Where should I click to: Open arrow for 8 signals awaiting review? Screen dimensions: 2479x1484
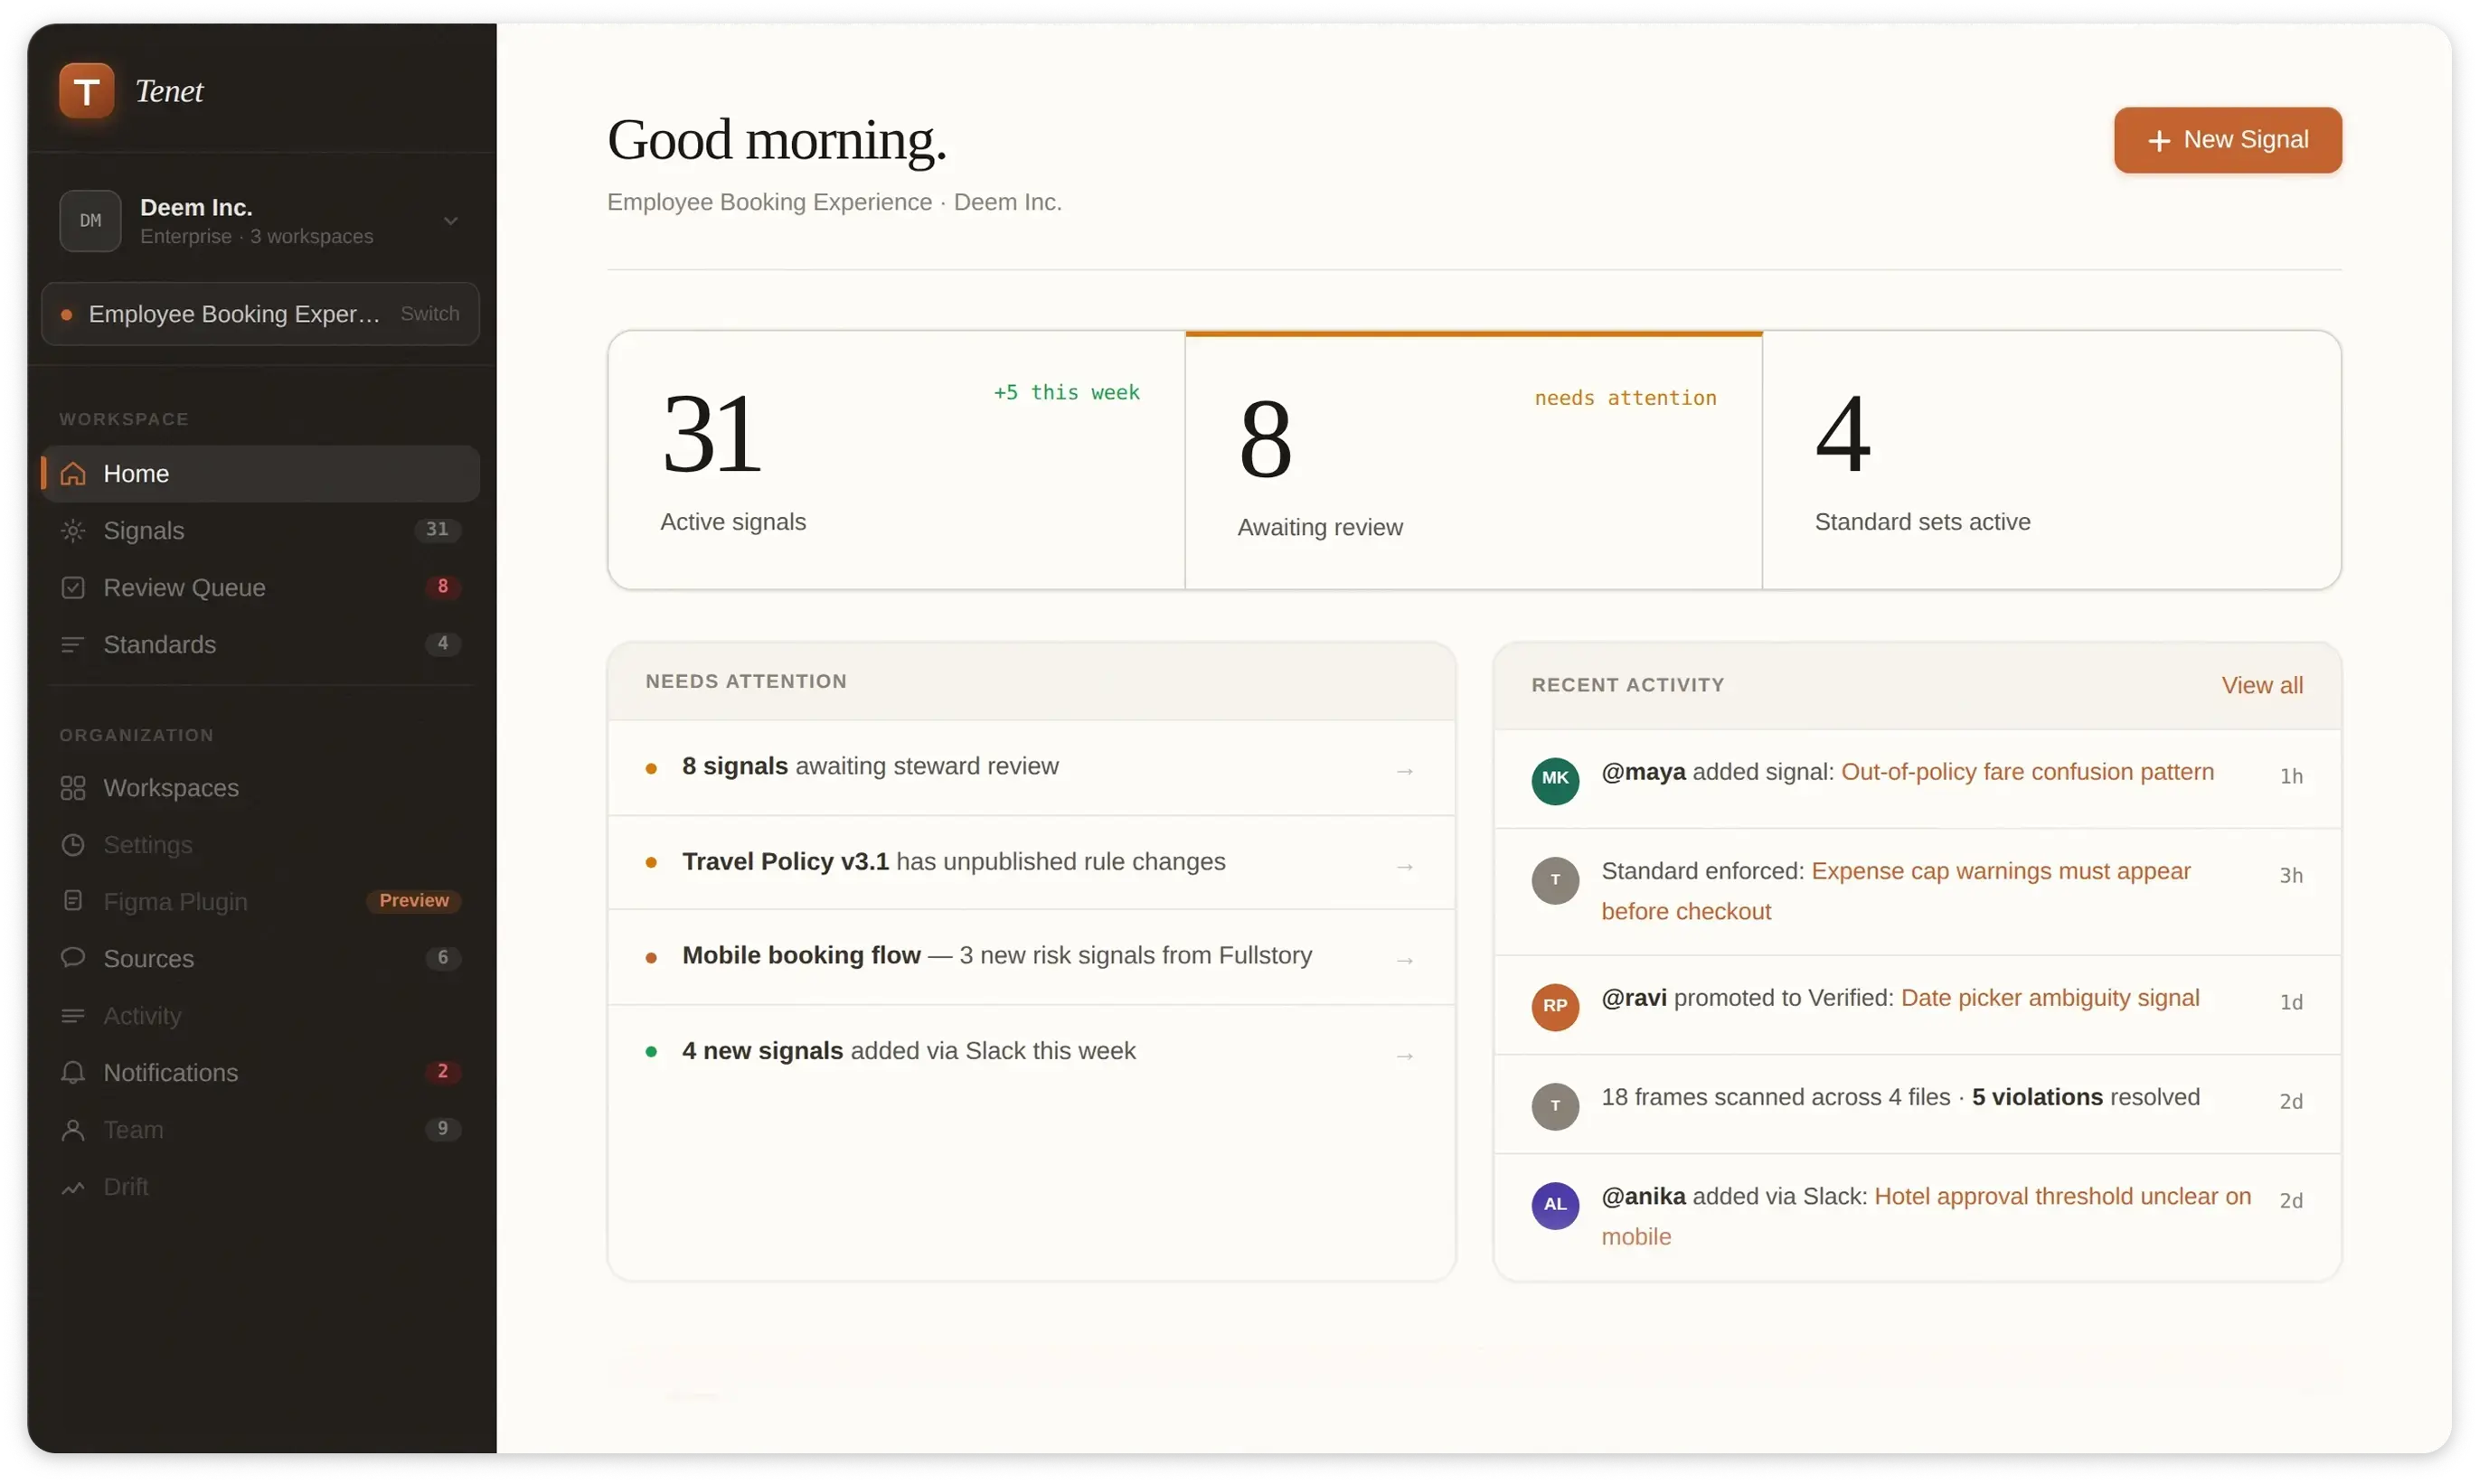(x=1405, y=771)
